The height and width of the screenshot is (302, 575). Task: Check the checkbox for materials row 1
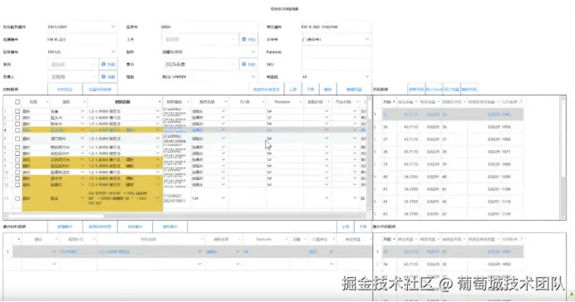pos(17,111)
